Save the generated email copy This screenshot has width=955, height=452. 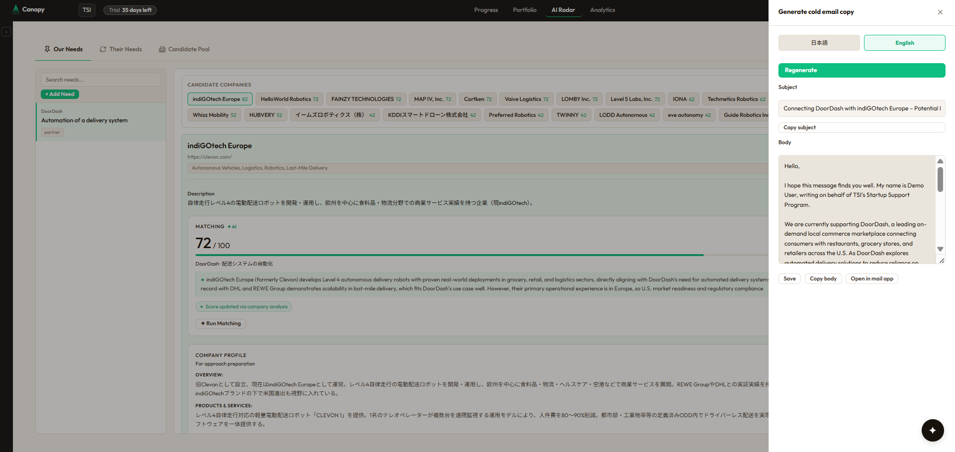(x=789, y=278)
